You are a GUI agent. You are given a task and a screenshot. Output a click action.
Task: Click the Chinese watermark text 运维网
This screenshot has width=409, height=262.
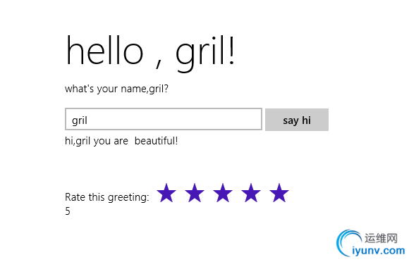tap(381, 238)
